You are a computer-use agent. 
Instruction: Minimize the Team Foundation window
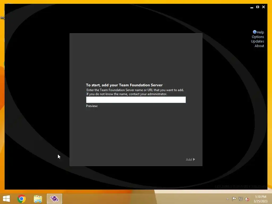[x=252, y=7]
